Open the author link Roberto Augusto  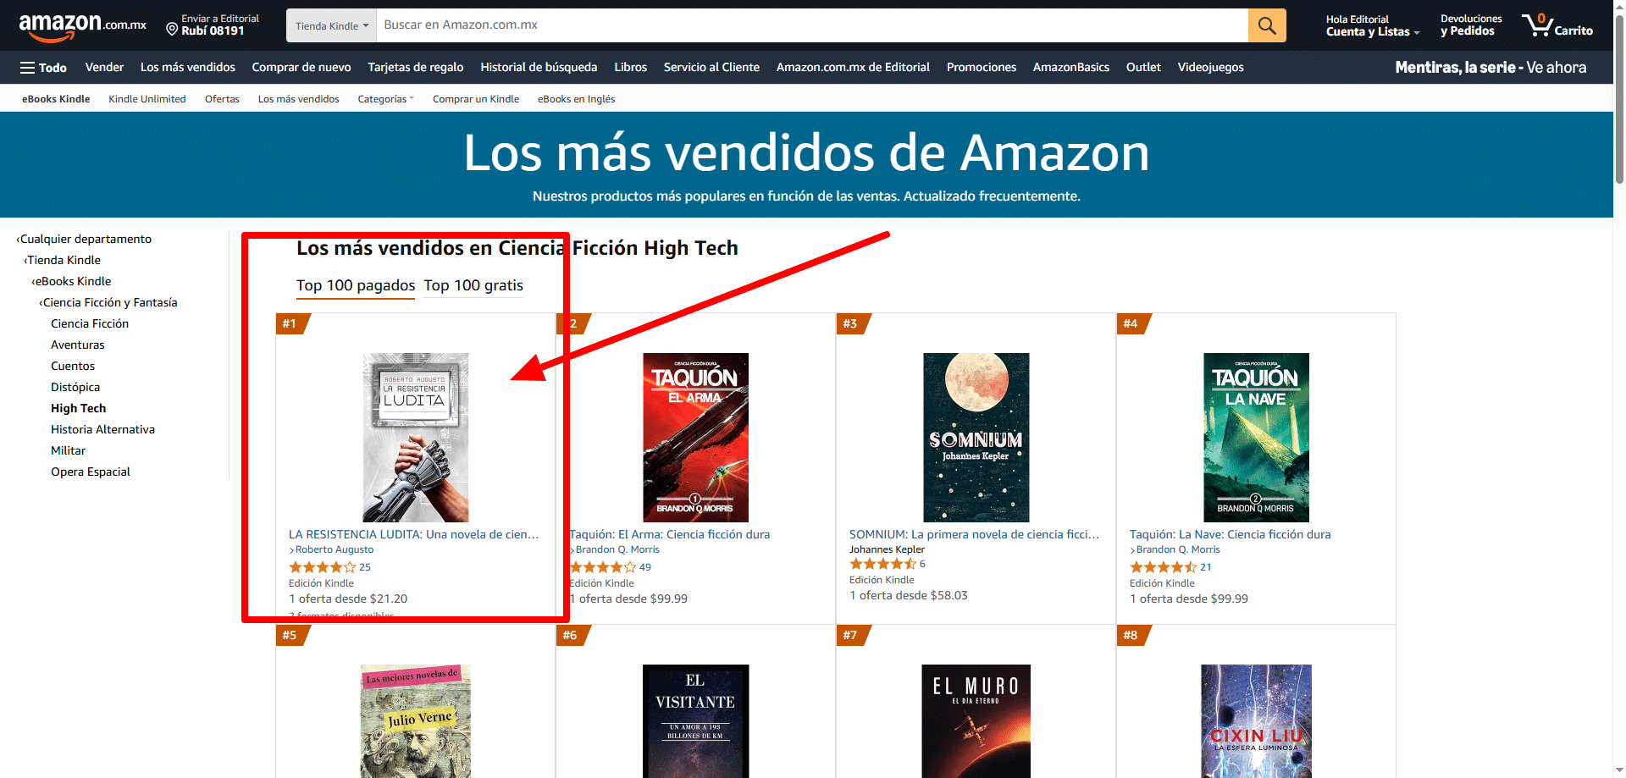(335, 549)
